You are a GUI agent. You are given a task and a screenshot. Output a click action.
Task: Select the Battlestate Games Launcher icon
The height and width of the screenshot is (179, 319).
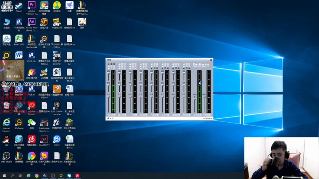(x=44, y=125)
